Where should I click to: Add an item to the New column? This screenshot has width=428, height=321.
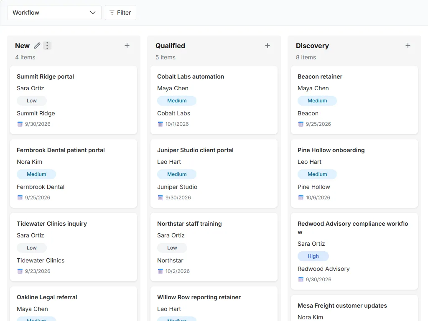tap(127, 46)
